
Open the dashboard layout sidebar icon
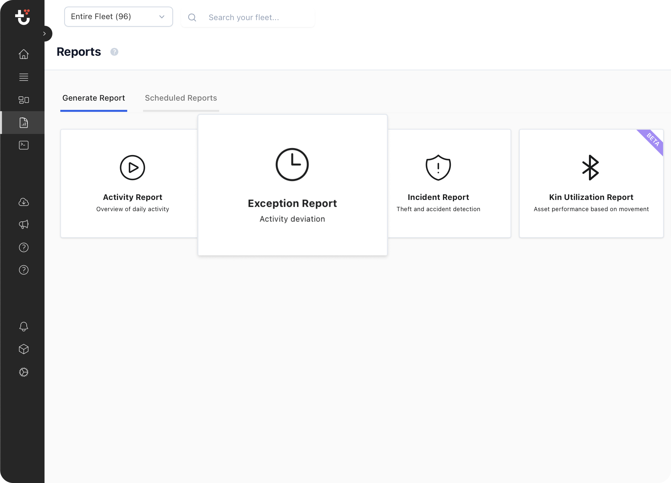pos(23,100)
